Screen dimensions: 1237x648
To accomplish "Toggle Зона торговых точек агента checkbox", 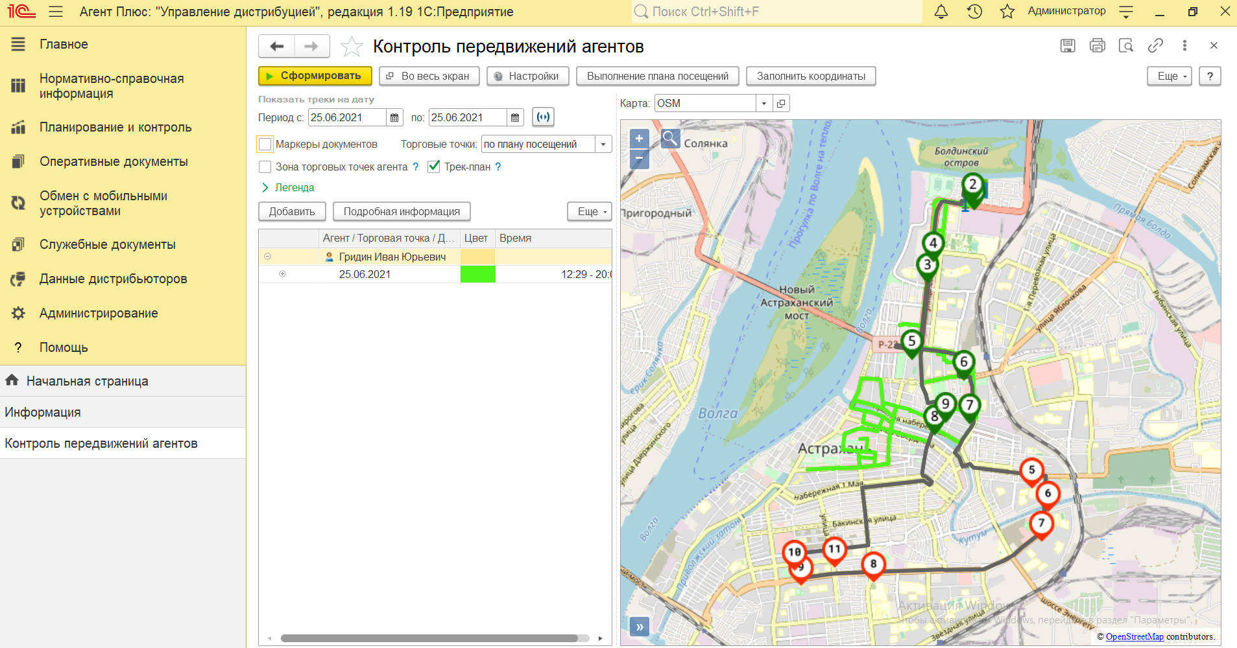I will click(x=265, y=167).
